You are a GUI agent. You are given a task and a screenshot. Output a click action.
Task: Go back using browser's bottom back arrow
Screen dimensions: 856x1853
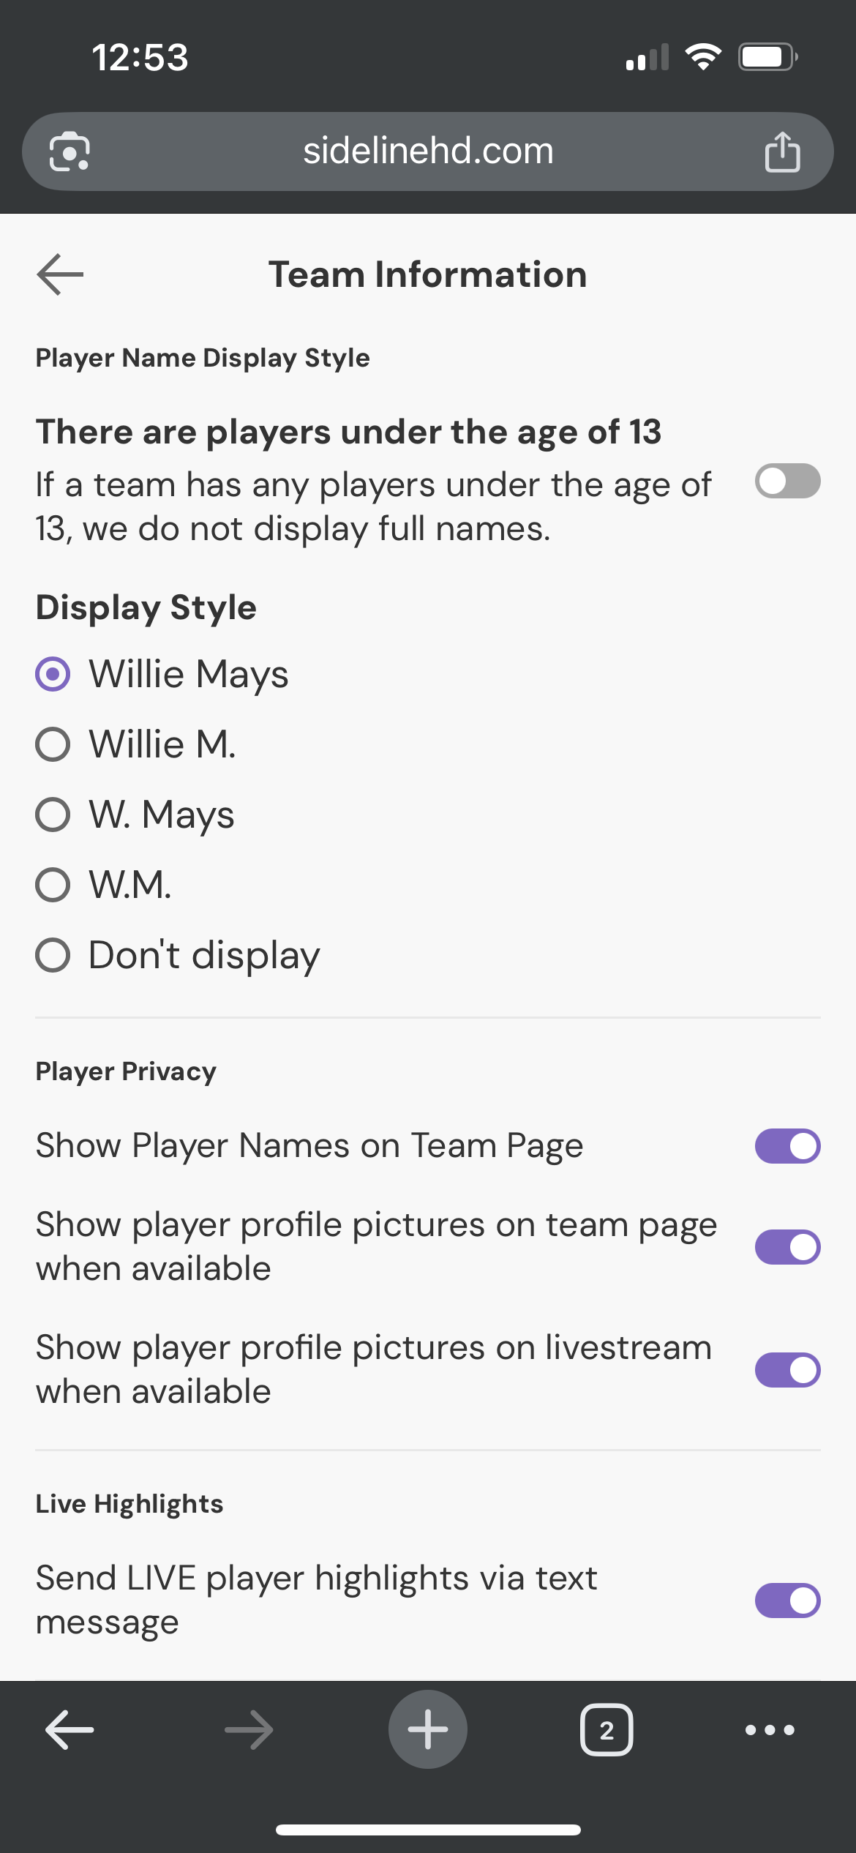tap(70, 1729)
